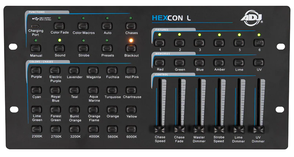Select the Royal Blue color button
294x157 pixels.
pyautogui.click(x=55, y=90)
